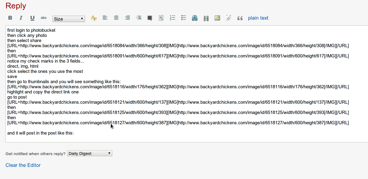Toggle underline formatting
This screenshot has width=368, height=179.
tap(32, 18)
